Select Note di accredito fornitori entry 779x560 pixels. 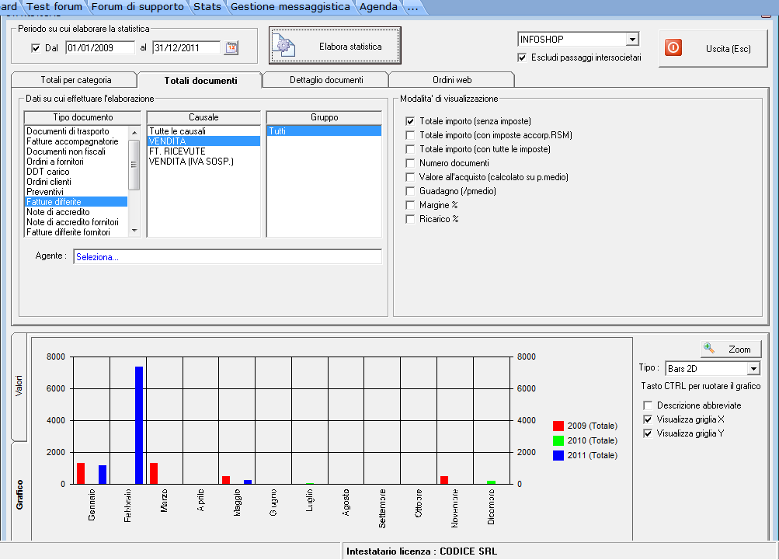coord(76,222)
